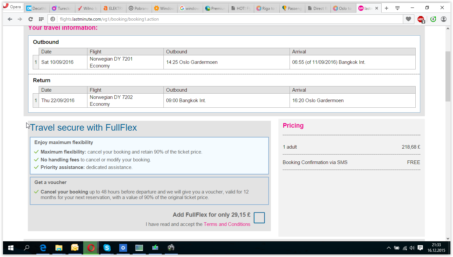Open the Windows Start menu

(x=10, y=248)
